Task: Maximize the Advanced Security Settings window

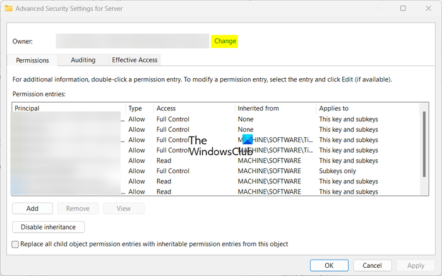Action: (403, 8)
